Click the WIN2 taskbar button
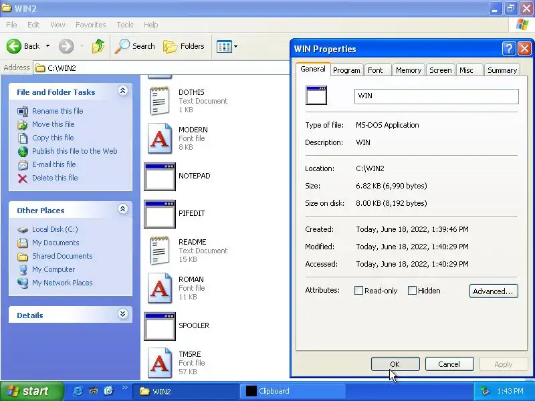535x401 pixels. 187,391
